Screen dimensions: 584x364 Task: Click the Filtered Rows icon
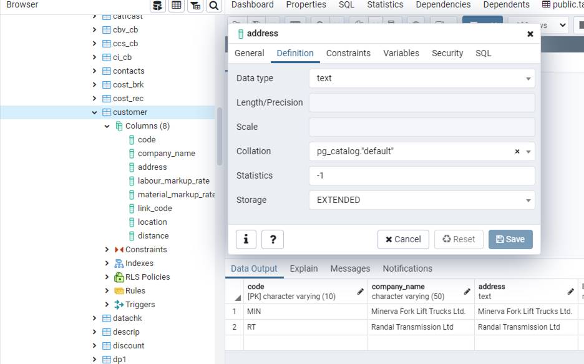[x=195, y=6]
